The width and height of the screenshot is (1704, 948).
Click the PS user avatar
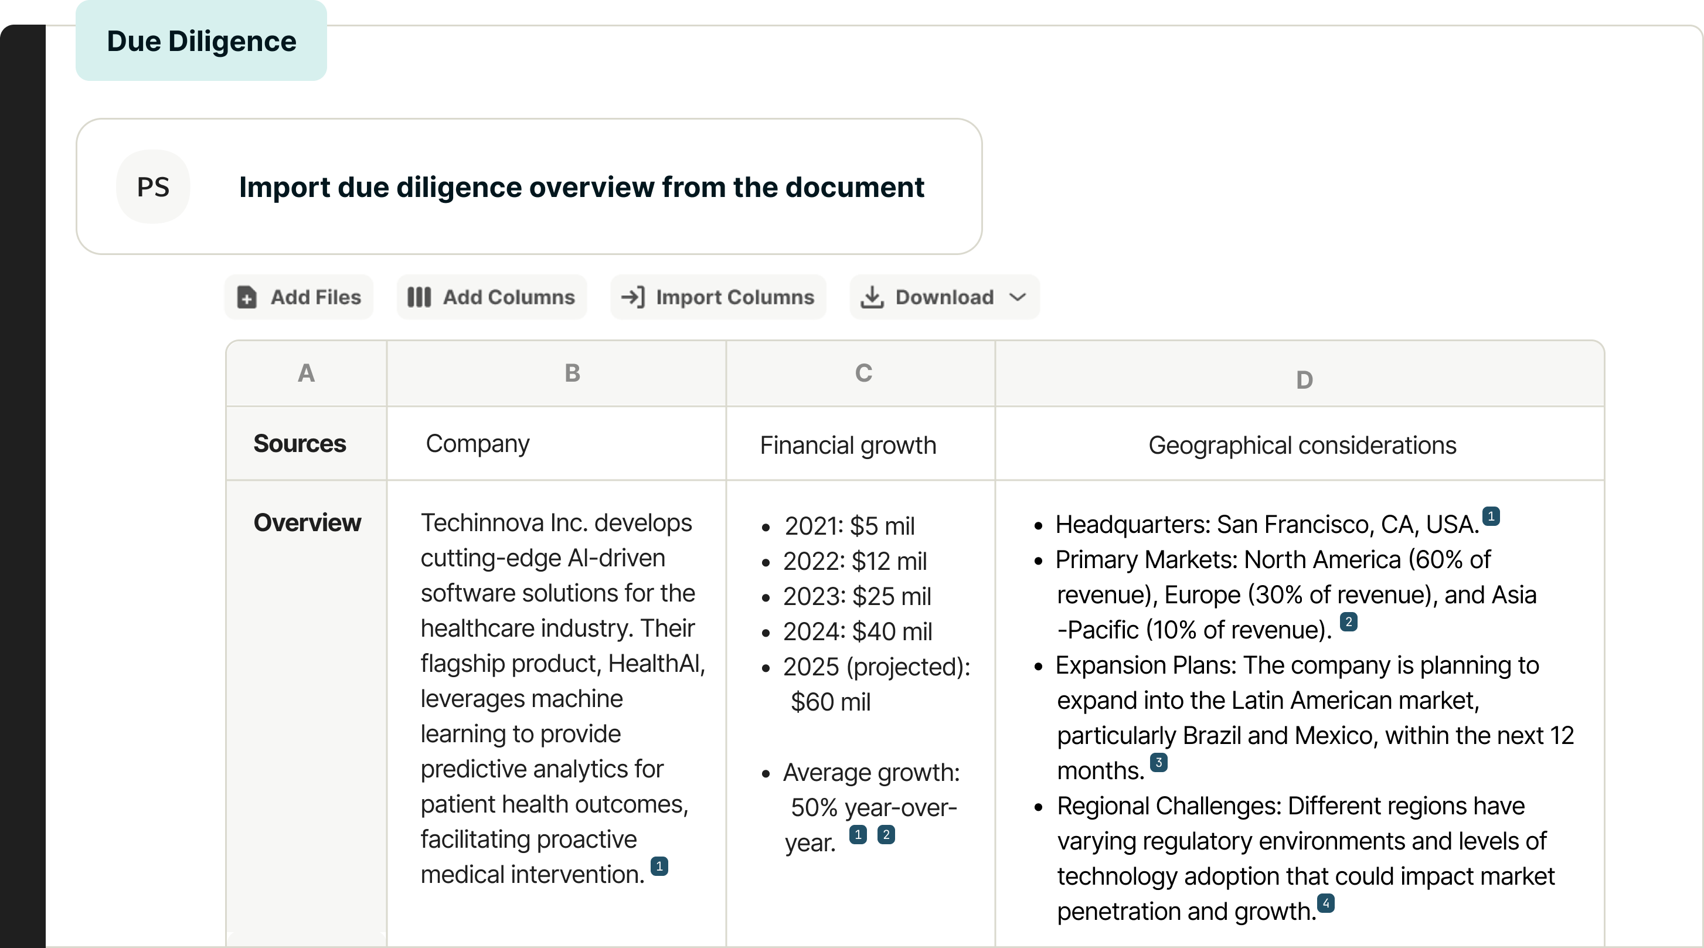153,186
